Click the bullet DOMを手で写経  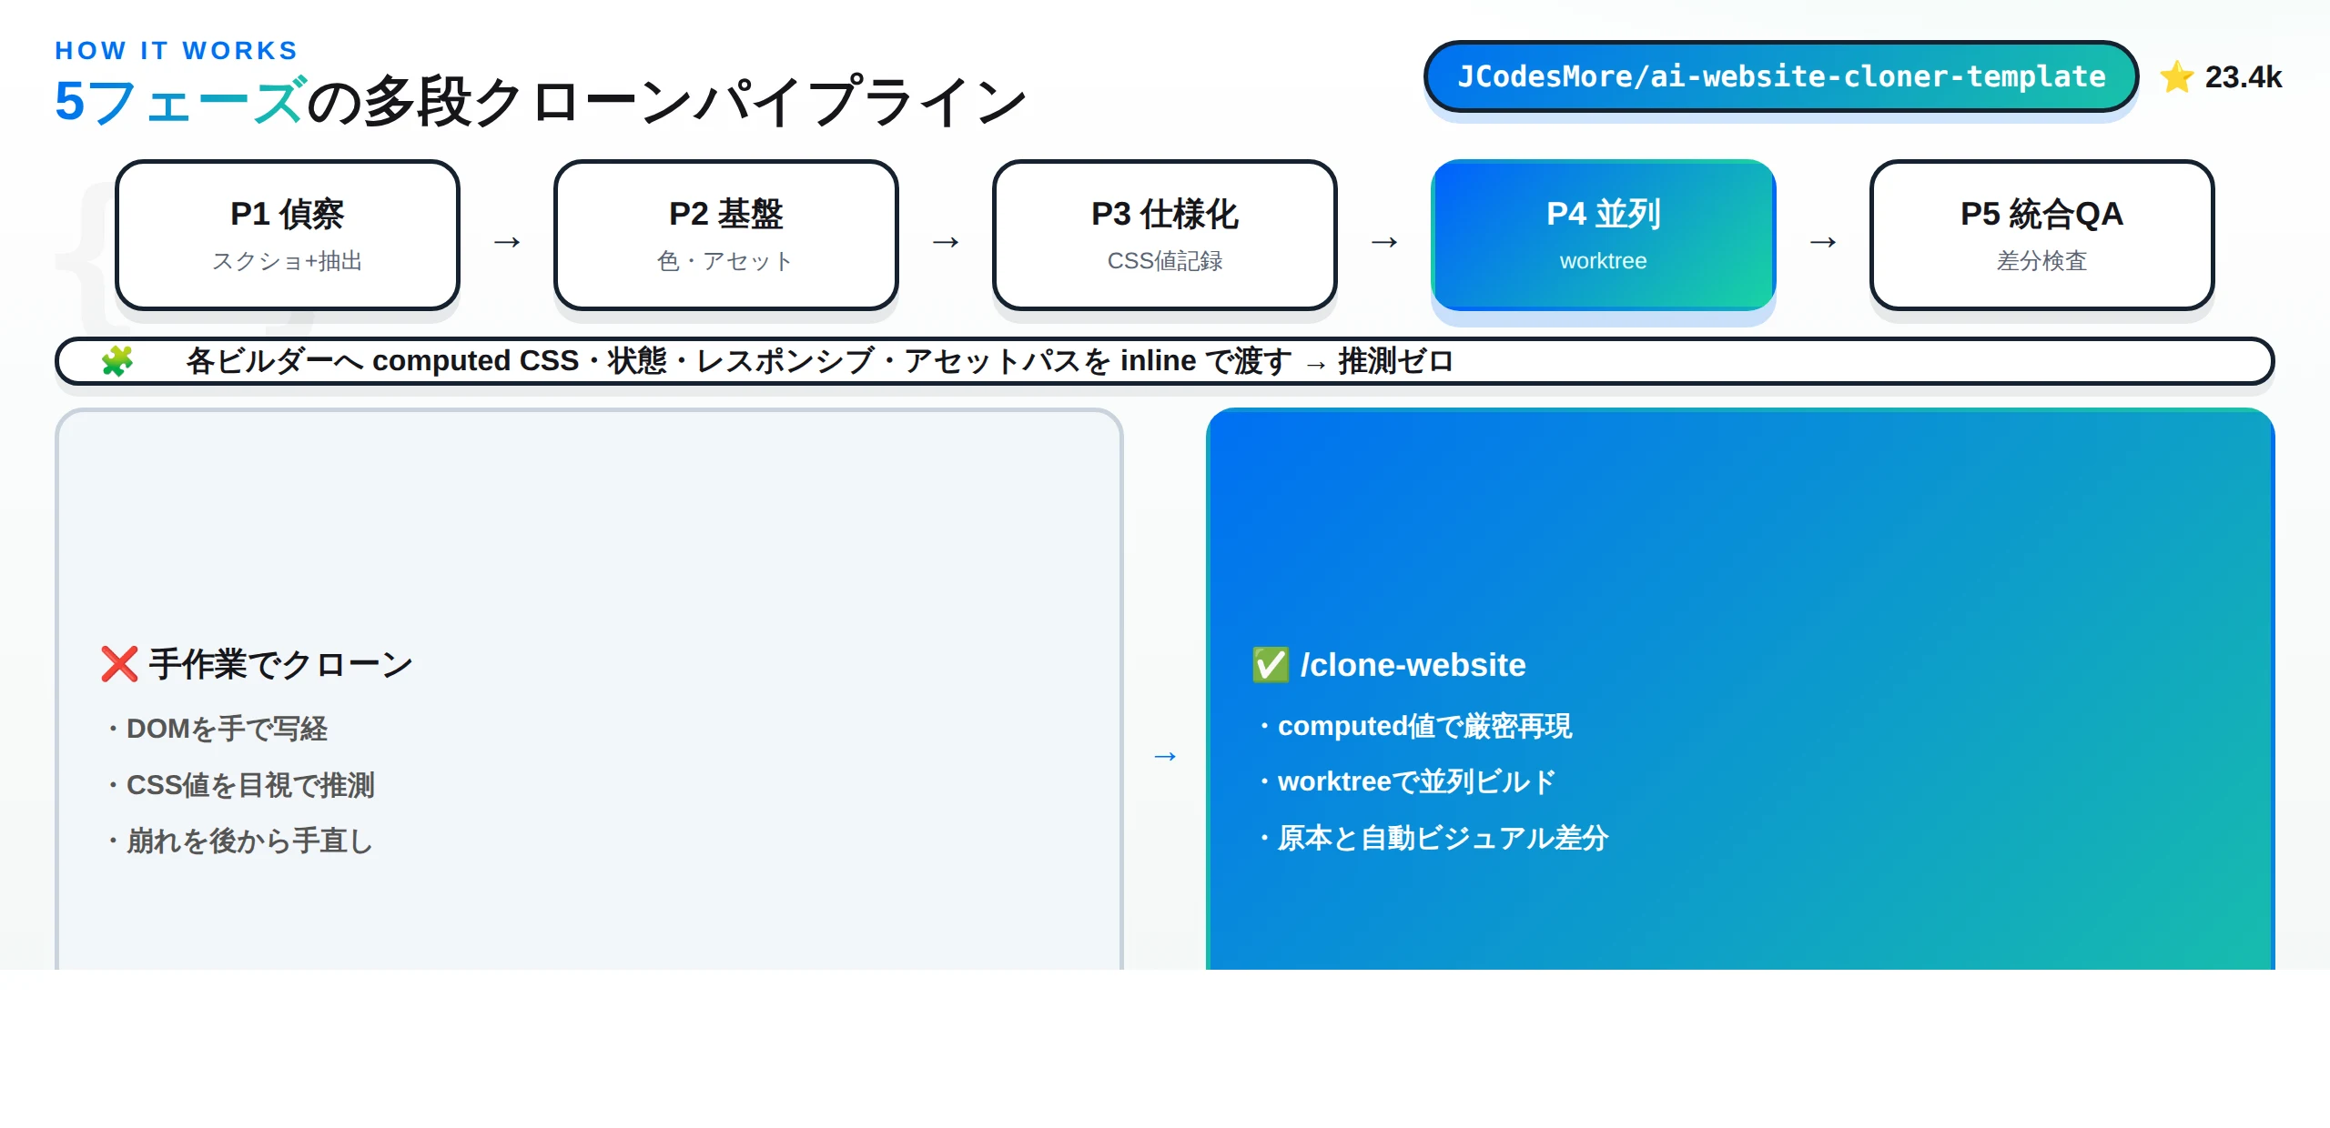pyautogui.click(x=215, y=729)
